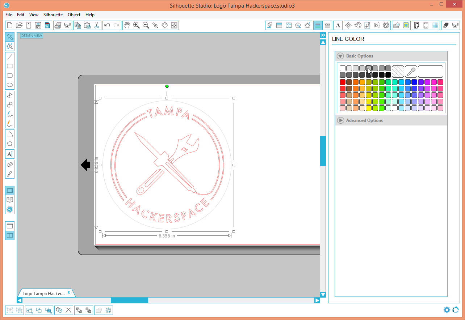The height and width of the screenshot is (320, 465).
Task: Activate the eyedropper color picker
Action: point(411,71)
